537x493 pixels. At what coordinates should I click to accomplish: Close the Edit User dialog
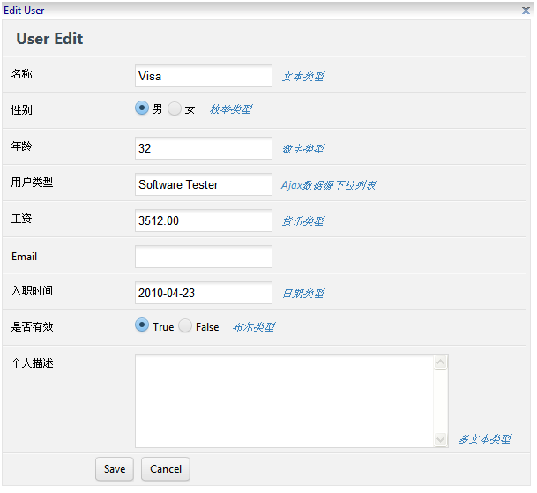(x=526, y=10)
